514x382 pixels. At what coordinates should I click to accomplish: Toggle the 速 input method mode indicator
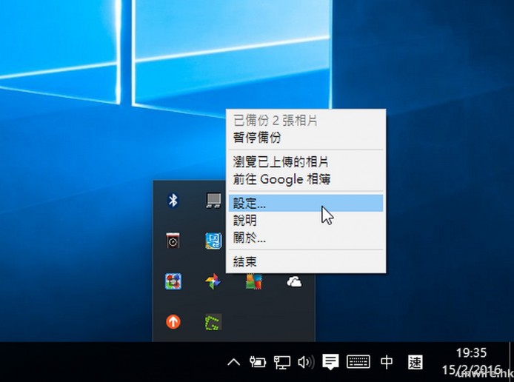415,362
